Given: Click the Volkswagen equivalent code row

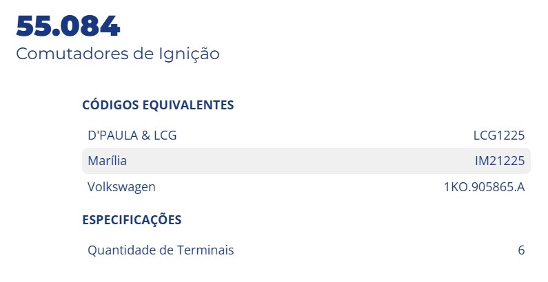Looking at the screenshot, I should click(x=306, y=187).
